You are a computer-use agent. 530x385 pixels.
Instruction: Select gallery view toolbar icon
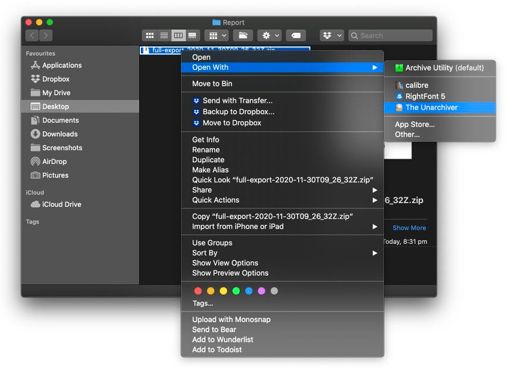pos(192,36)
